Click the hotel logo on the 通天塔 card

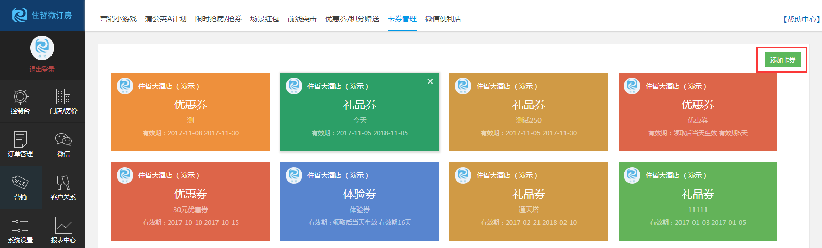[x=463, y=175]
